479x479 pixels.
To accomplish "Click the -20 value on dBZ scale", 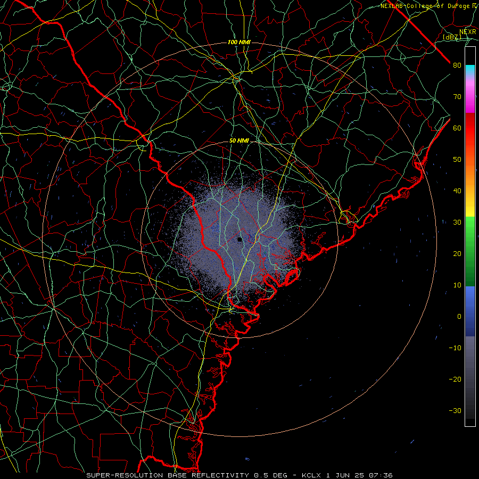I will tap(455, 379).
